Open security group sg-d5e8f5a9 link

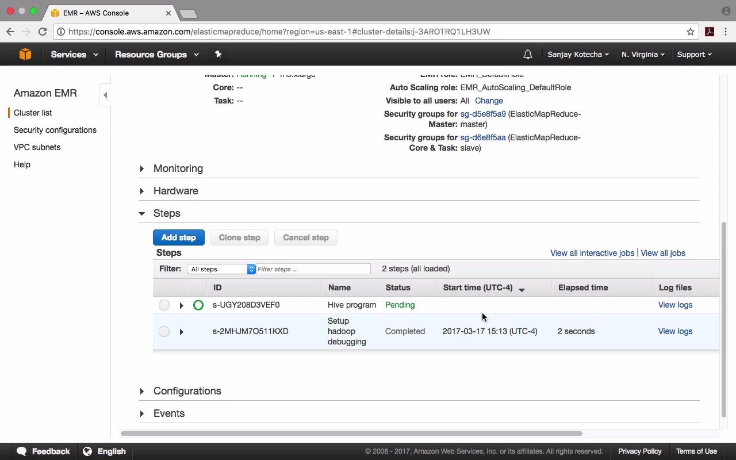[x=483, y=114]
